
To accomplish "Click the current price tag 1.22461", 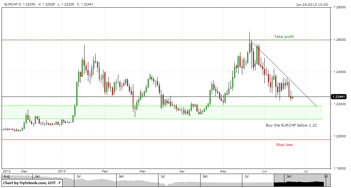I will (339, 97).
